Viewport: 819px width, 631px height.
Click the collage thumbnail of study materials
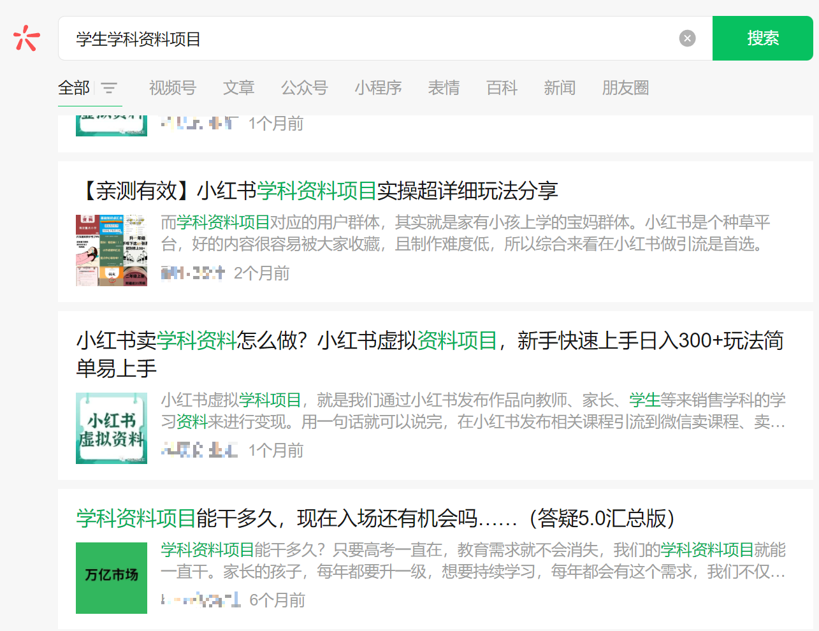point(112,250)
